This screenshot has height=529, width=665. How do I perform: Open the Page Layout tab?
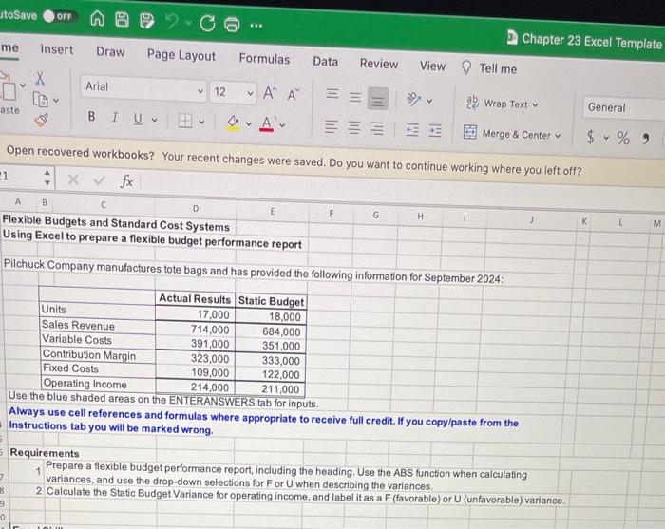[x=181, y=55]
